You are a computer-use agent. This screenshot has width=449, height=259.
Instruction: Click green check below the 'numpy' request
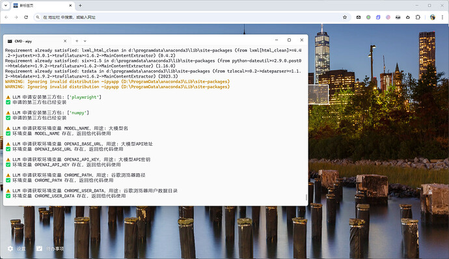tap(8, 118)
